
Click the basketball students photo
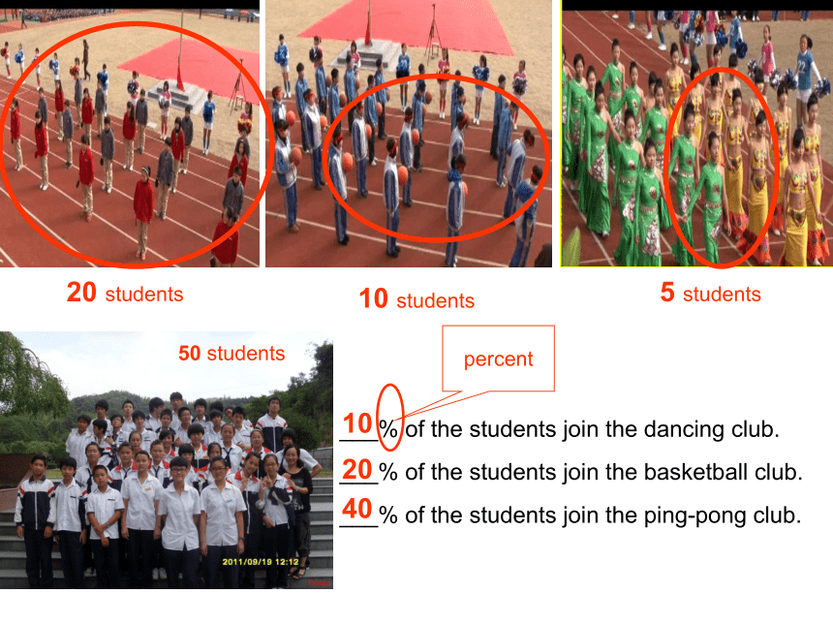pos(409,134)
